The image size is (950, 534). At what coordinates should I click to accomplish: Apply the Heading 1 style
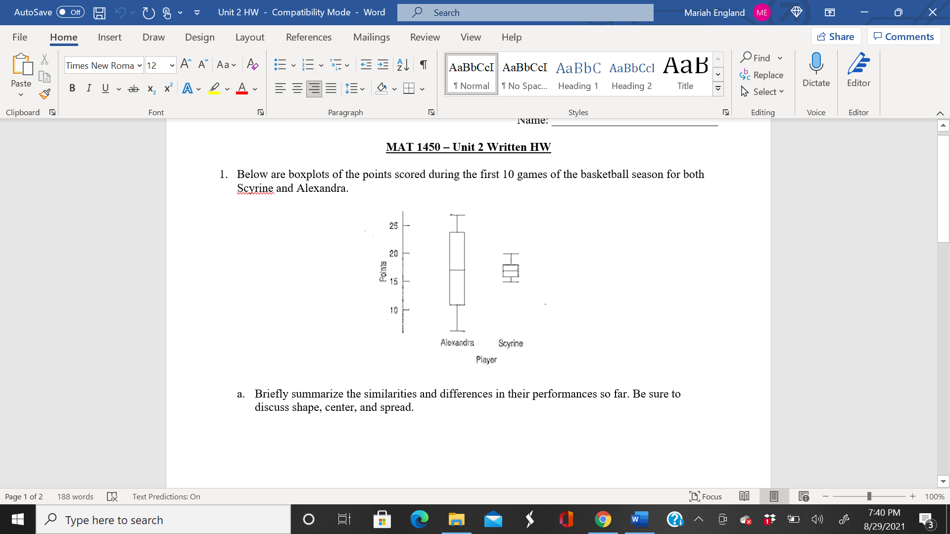coord(577,73)
